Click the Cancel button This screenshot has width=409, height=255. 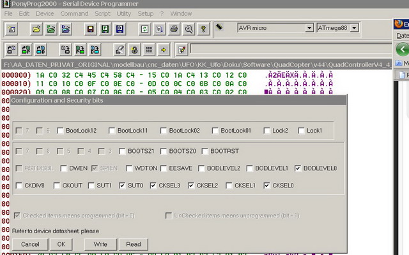point(30,244)
